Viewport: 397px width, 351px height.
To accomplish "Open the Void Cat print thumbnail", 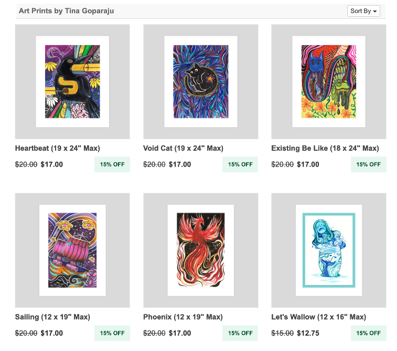I will [200, 81].
